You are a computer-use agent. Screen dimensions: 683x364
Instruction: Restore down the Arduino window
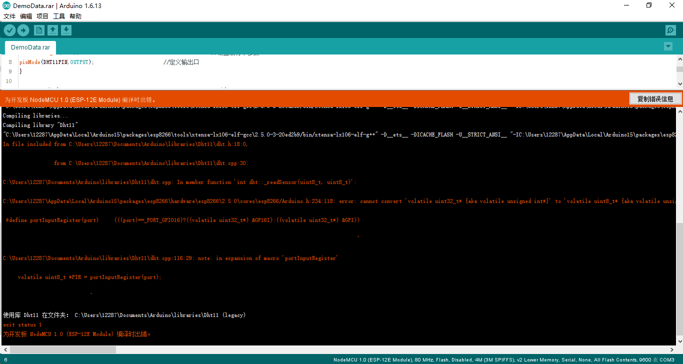pyautogui.click(x=649, y=5)
